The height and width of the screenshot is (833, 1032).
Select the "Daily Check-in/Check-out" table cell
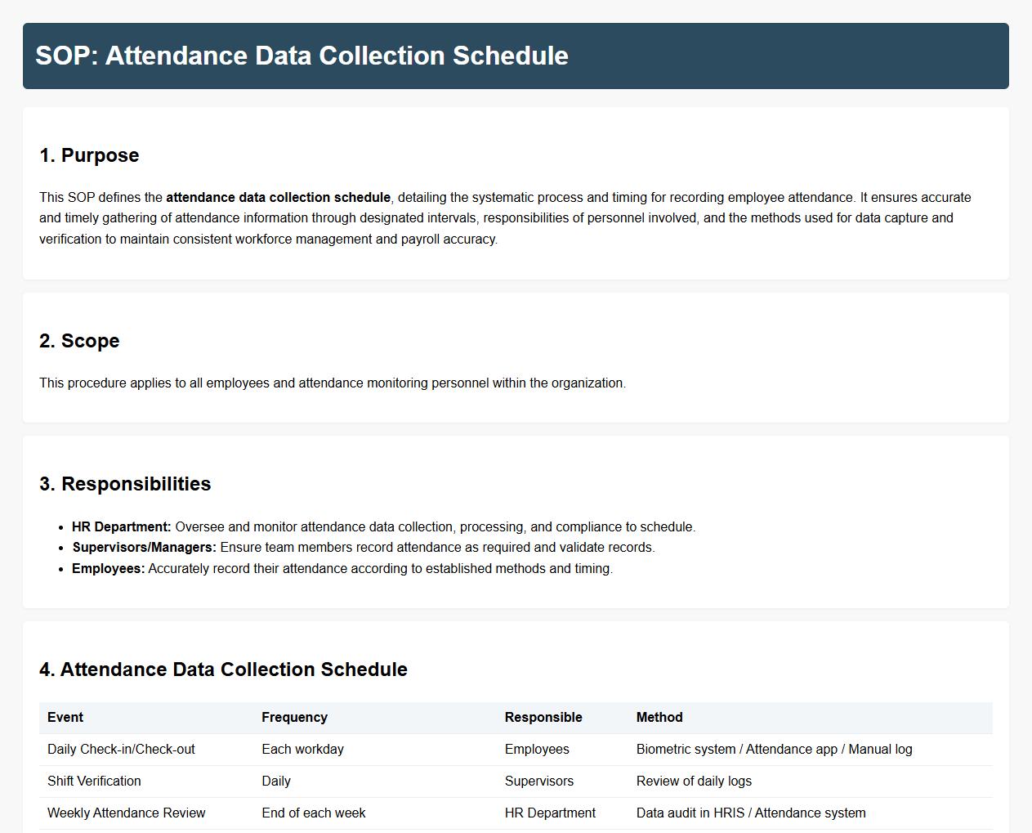[121, 750]
